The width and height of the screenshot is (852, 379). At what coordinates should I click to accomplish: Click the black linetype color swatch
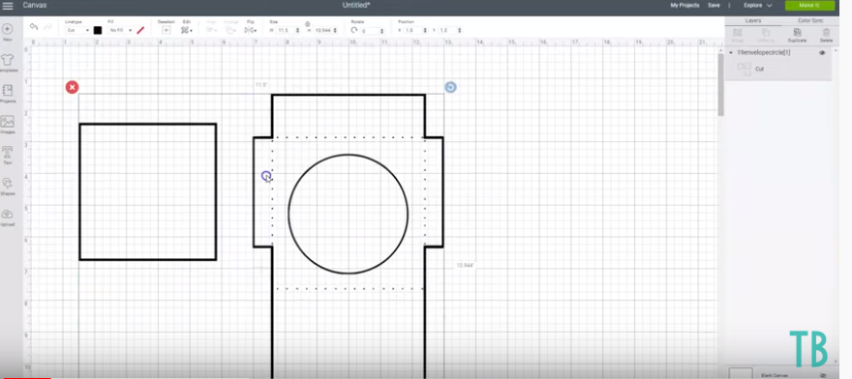point(98,30)
